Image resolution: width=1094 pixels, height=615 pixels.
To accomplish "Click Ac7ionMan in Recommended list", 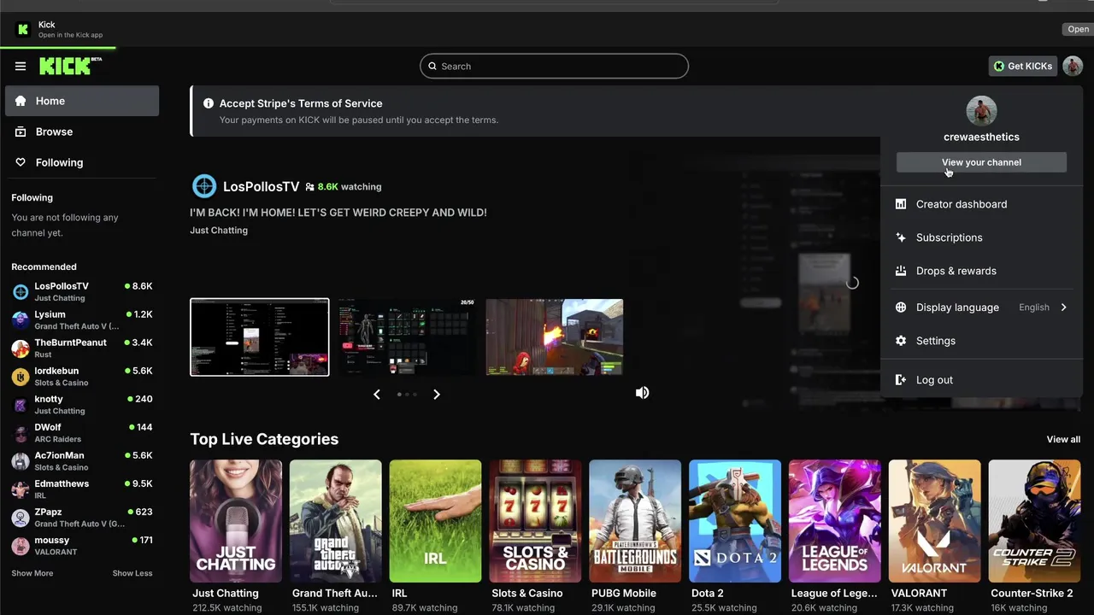I will pos(82,461).
